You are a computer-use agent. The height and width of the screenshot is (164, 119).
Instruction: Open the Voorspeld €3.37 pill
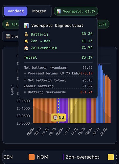(x=76, y=11)
